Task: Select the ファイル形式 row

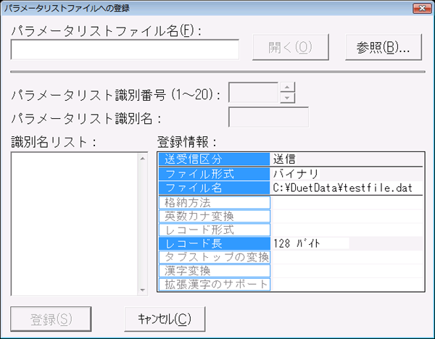Action: coord(213,174)
